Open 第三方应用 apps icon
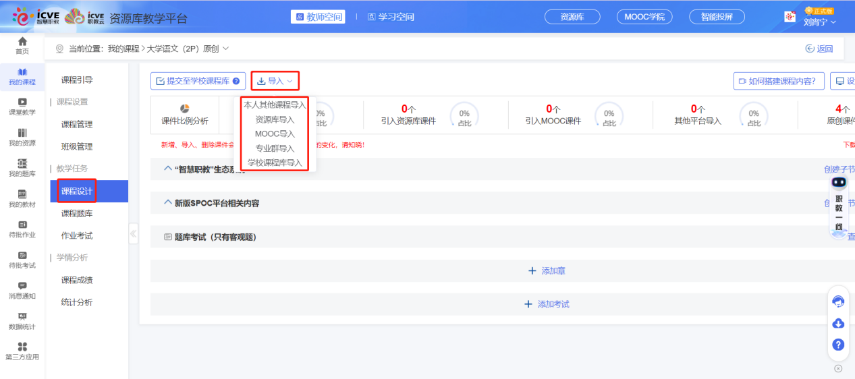 pos(22,347)
